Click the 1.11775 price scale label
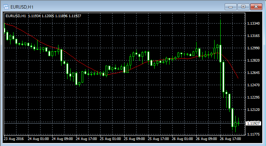The image size is (266, 146). 254,134
